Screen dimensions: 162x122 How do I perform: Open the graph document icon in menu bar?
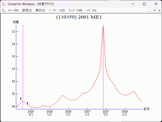(x=4, y=10)
